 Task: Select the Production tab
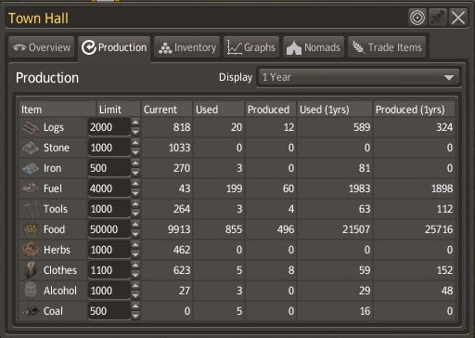coord(114,48)
